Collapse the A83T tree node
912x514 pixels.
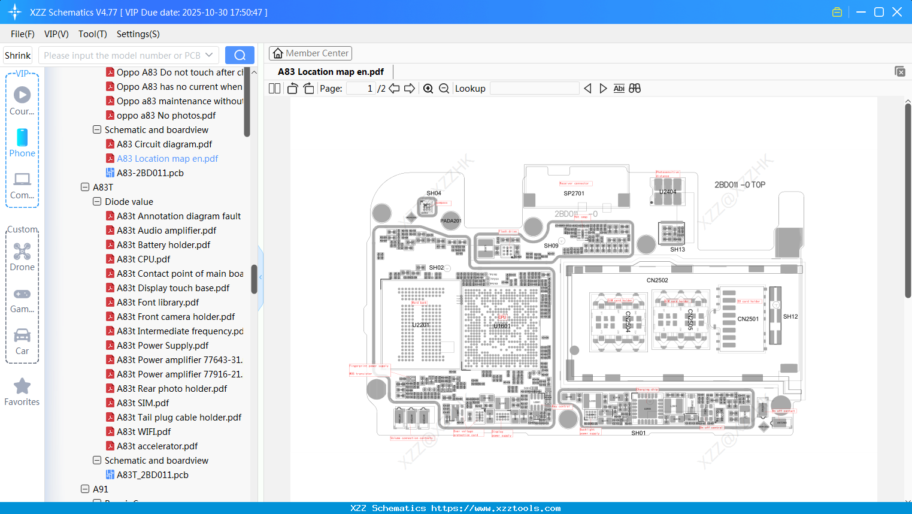click(x=85, y=187)
